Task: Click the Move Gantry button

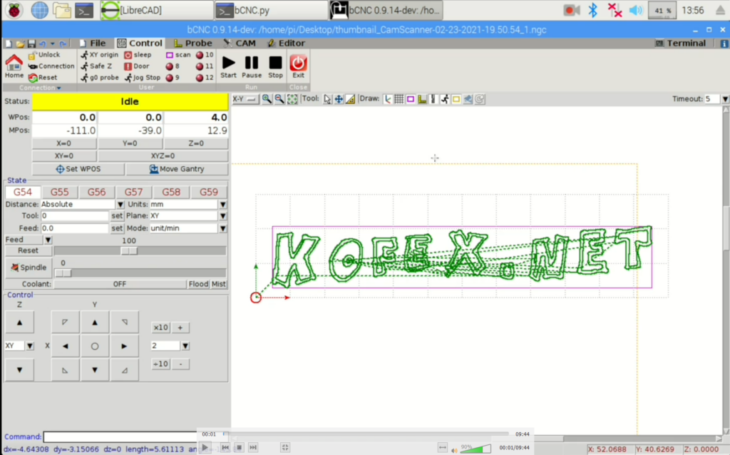Action: click(x=177, y=169)
